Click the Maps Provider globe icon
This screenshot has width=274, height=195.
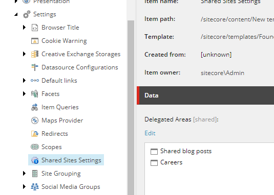tap(35, 120)
